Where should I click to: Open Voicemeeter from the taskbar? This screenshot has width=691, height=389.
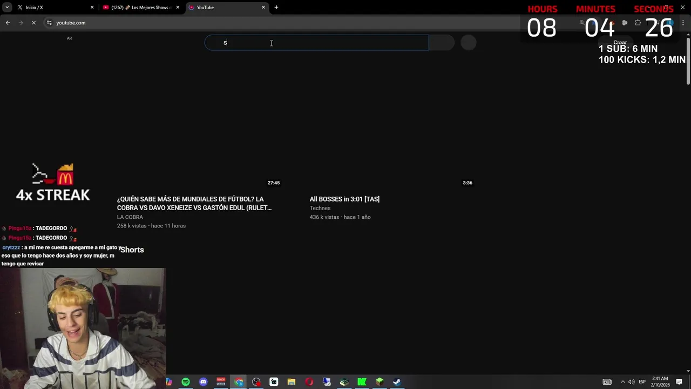tap(221, 382)
